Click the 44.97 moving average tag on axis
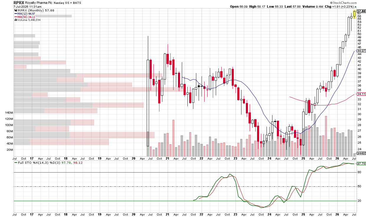Image resolution: width=366 pixels, height=217 pixels. pyautogui.click(x=361, y=51)
